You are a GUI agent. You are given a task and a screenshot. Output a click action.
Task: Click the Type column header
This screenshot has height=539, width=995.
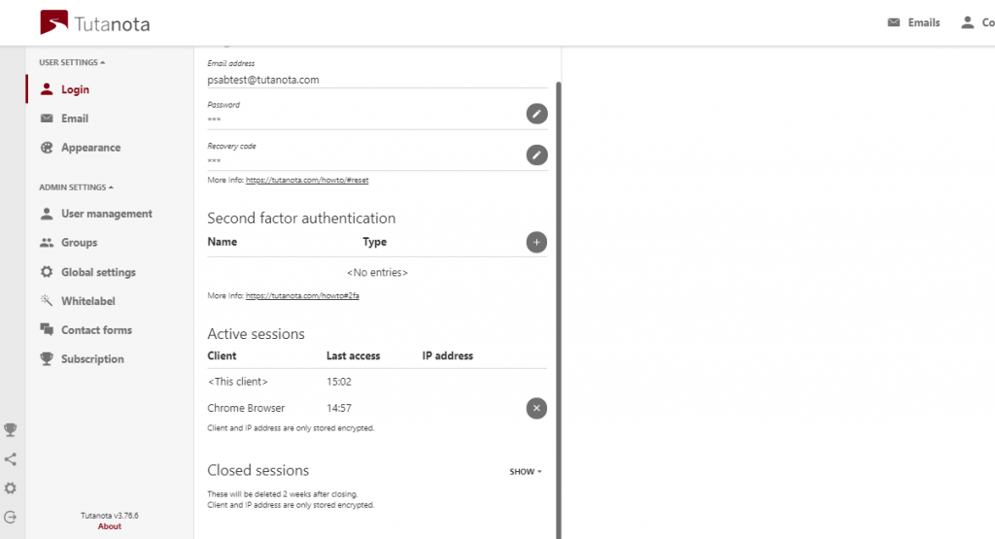[374, 242]
